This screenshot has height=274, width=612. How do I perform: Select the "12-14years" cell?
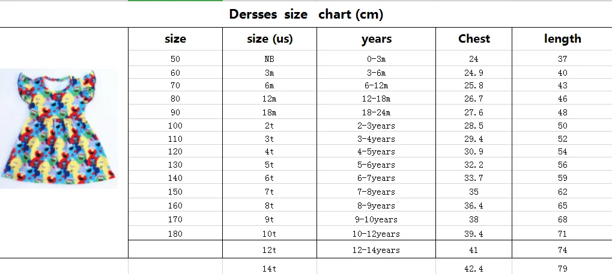(377, 250)
